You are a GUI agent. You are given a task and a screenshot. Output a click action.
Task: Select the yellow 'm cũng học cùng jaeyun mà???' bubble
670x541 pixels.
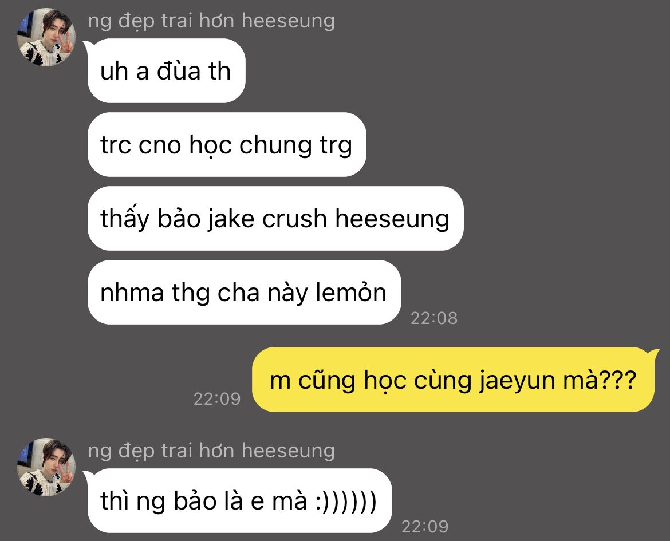pyautogui.click(x=454, y=380)
